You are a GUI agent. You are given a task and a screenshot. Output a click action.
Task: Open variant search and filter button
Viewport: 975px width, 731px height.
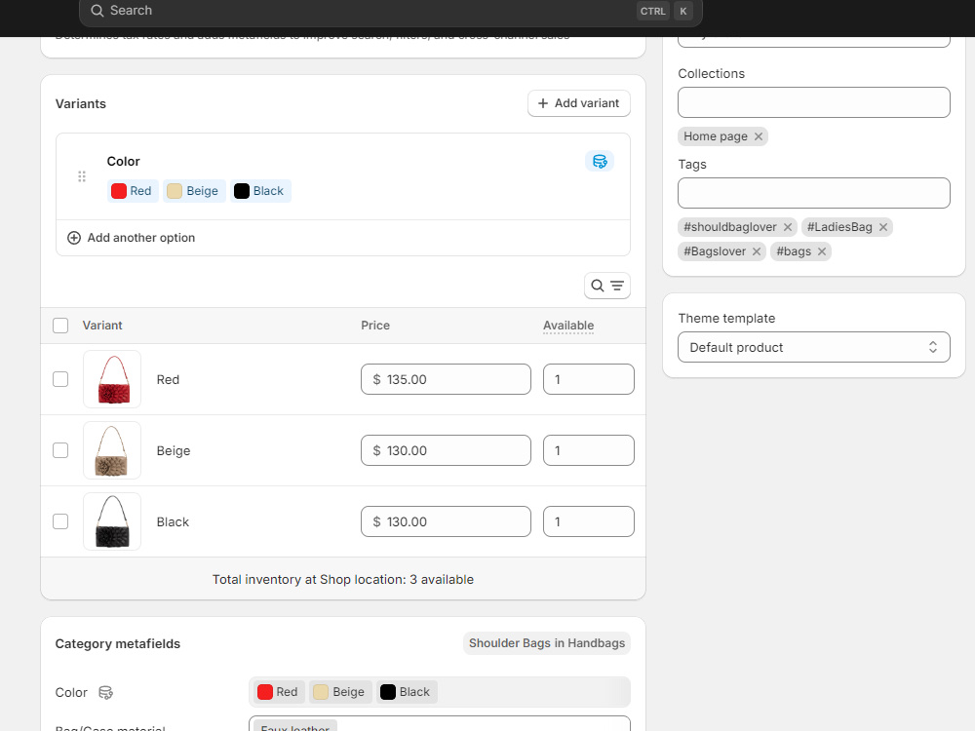[x=606, y=286]
